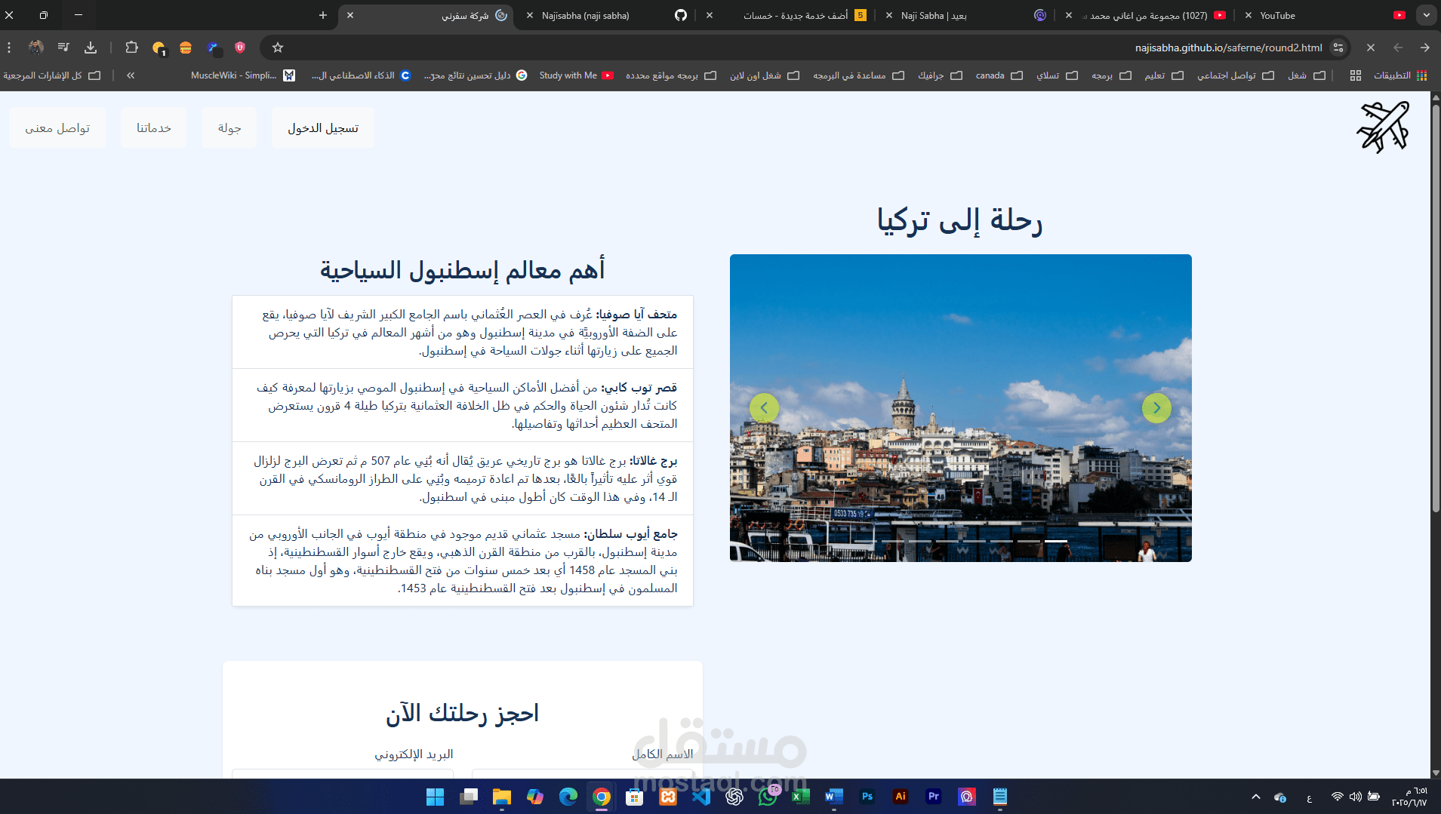Open the التطبيقات apps shortcut

click(x=1400, y=75)
